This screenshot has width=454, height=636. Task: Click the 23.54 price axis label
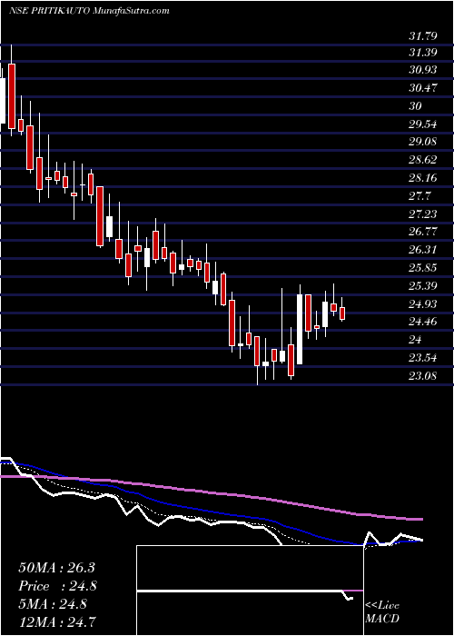pyautogui.click(x=423, y=358)
